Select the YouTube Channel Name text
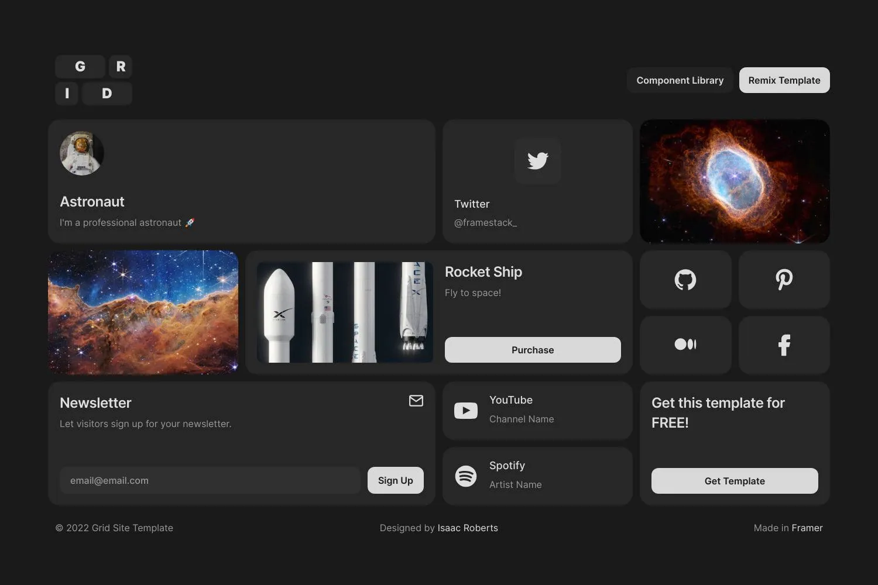 coord(522,419)
